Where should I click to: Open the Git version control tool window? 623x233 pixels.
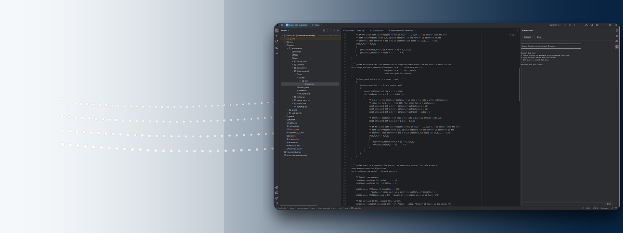coord(277,203)
